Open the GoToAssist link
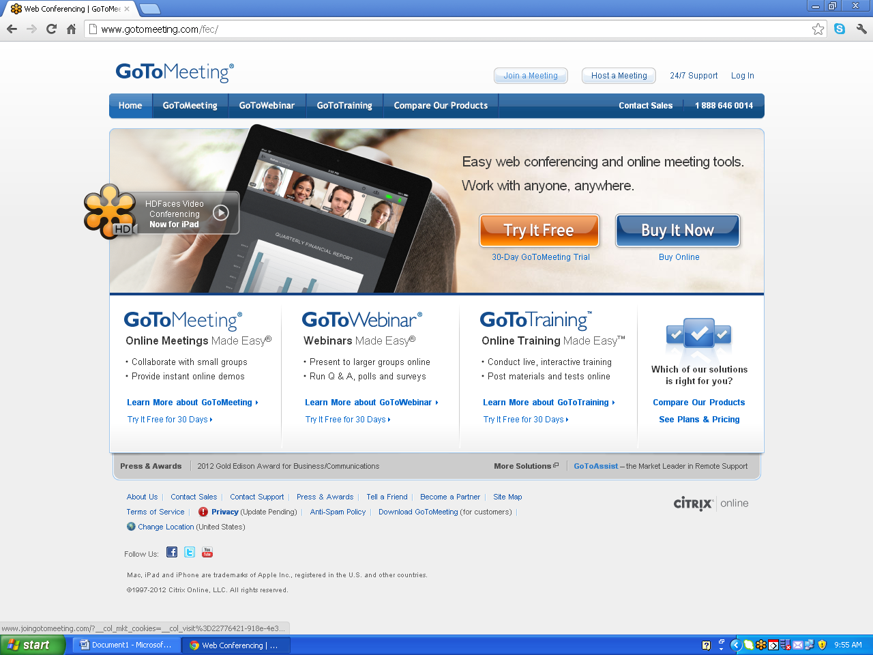Screen dimensions: 873x655 coord(595,466)
